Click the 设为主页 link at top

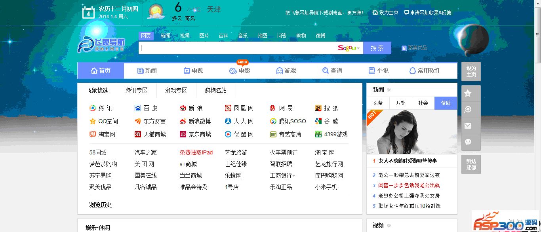click(385, 12)
